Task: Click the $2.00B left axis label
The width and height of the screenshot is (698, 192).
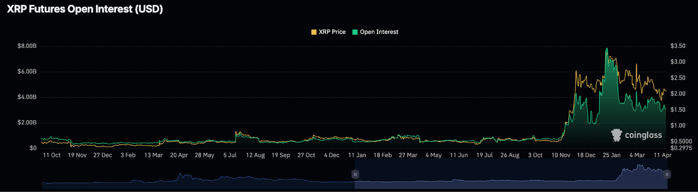Action: 27,122
